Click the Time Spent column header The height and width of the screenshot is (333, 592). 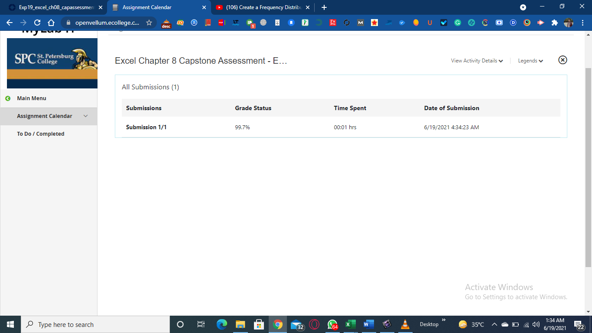[x=350, y=108]
